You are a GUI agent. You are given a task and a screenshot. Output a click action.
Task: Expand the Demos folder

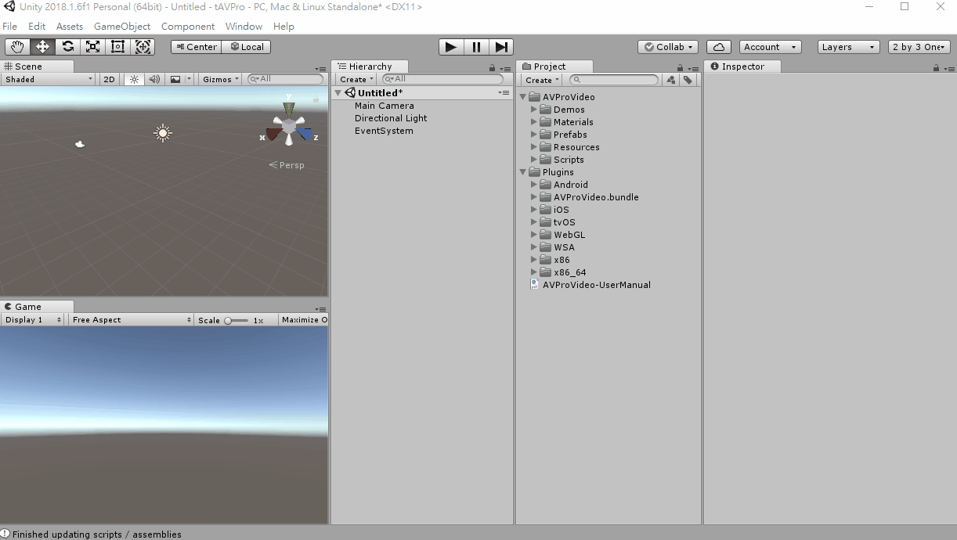click(534, 110)
